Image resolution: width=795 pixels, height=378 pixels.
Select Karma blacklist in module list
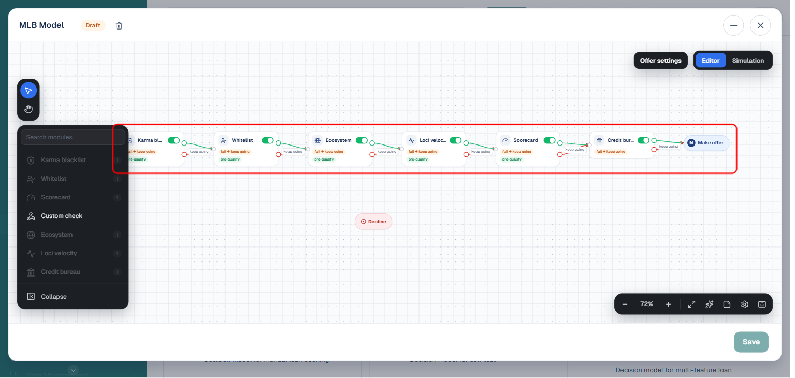73,160
